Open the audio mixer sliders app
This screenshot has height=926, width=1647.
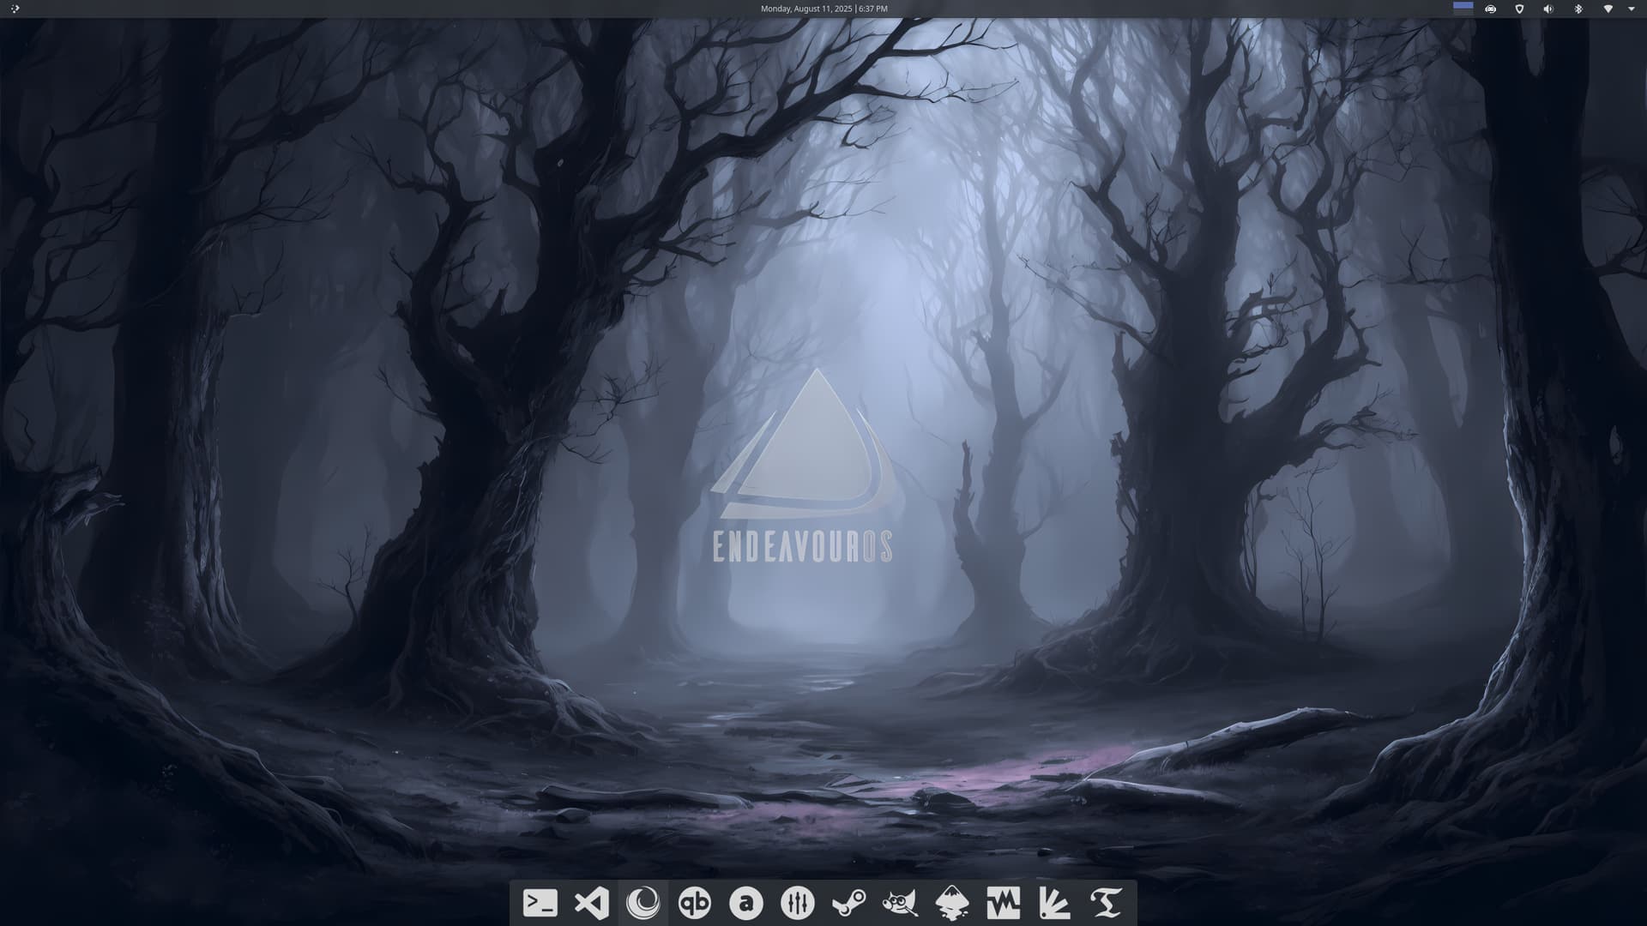[x=798, y=903]
